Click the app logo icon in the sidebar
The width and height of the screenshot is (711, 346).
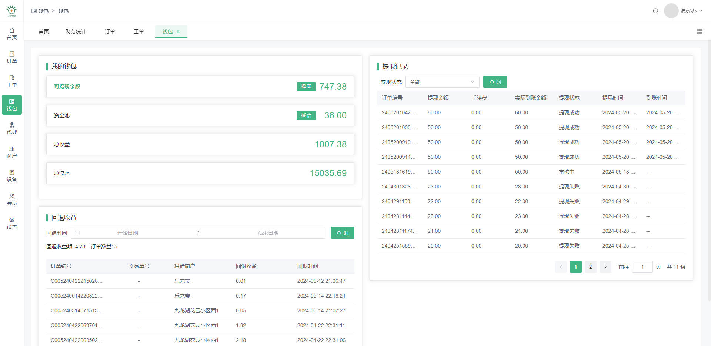point(11,11)
